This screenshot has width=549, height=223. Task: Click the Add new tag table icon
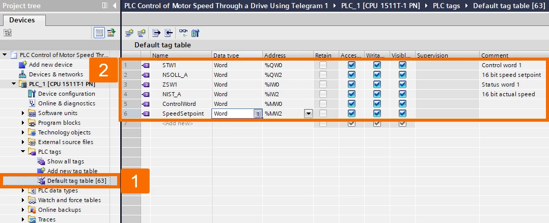41,171
